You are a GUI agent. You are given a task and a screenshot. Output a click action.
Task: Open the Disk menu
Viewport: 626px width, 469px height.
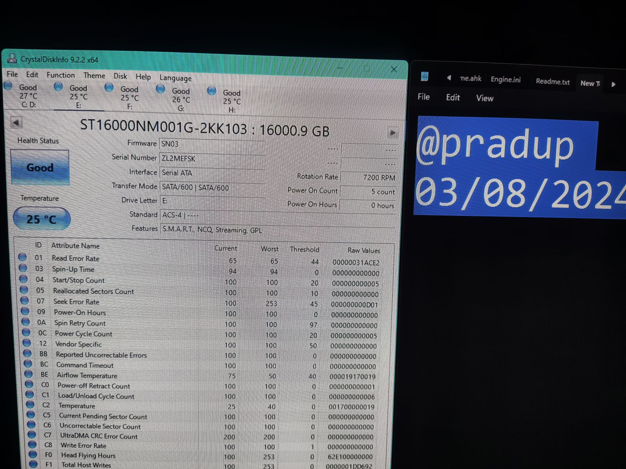[120, 76]
